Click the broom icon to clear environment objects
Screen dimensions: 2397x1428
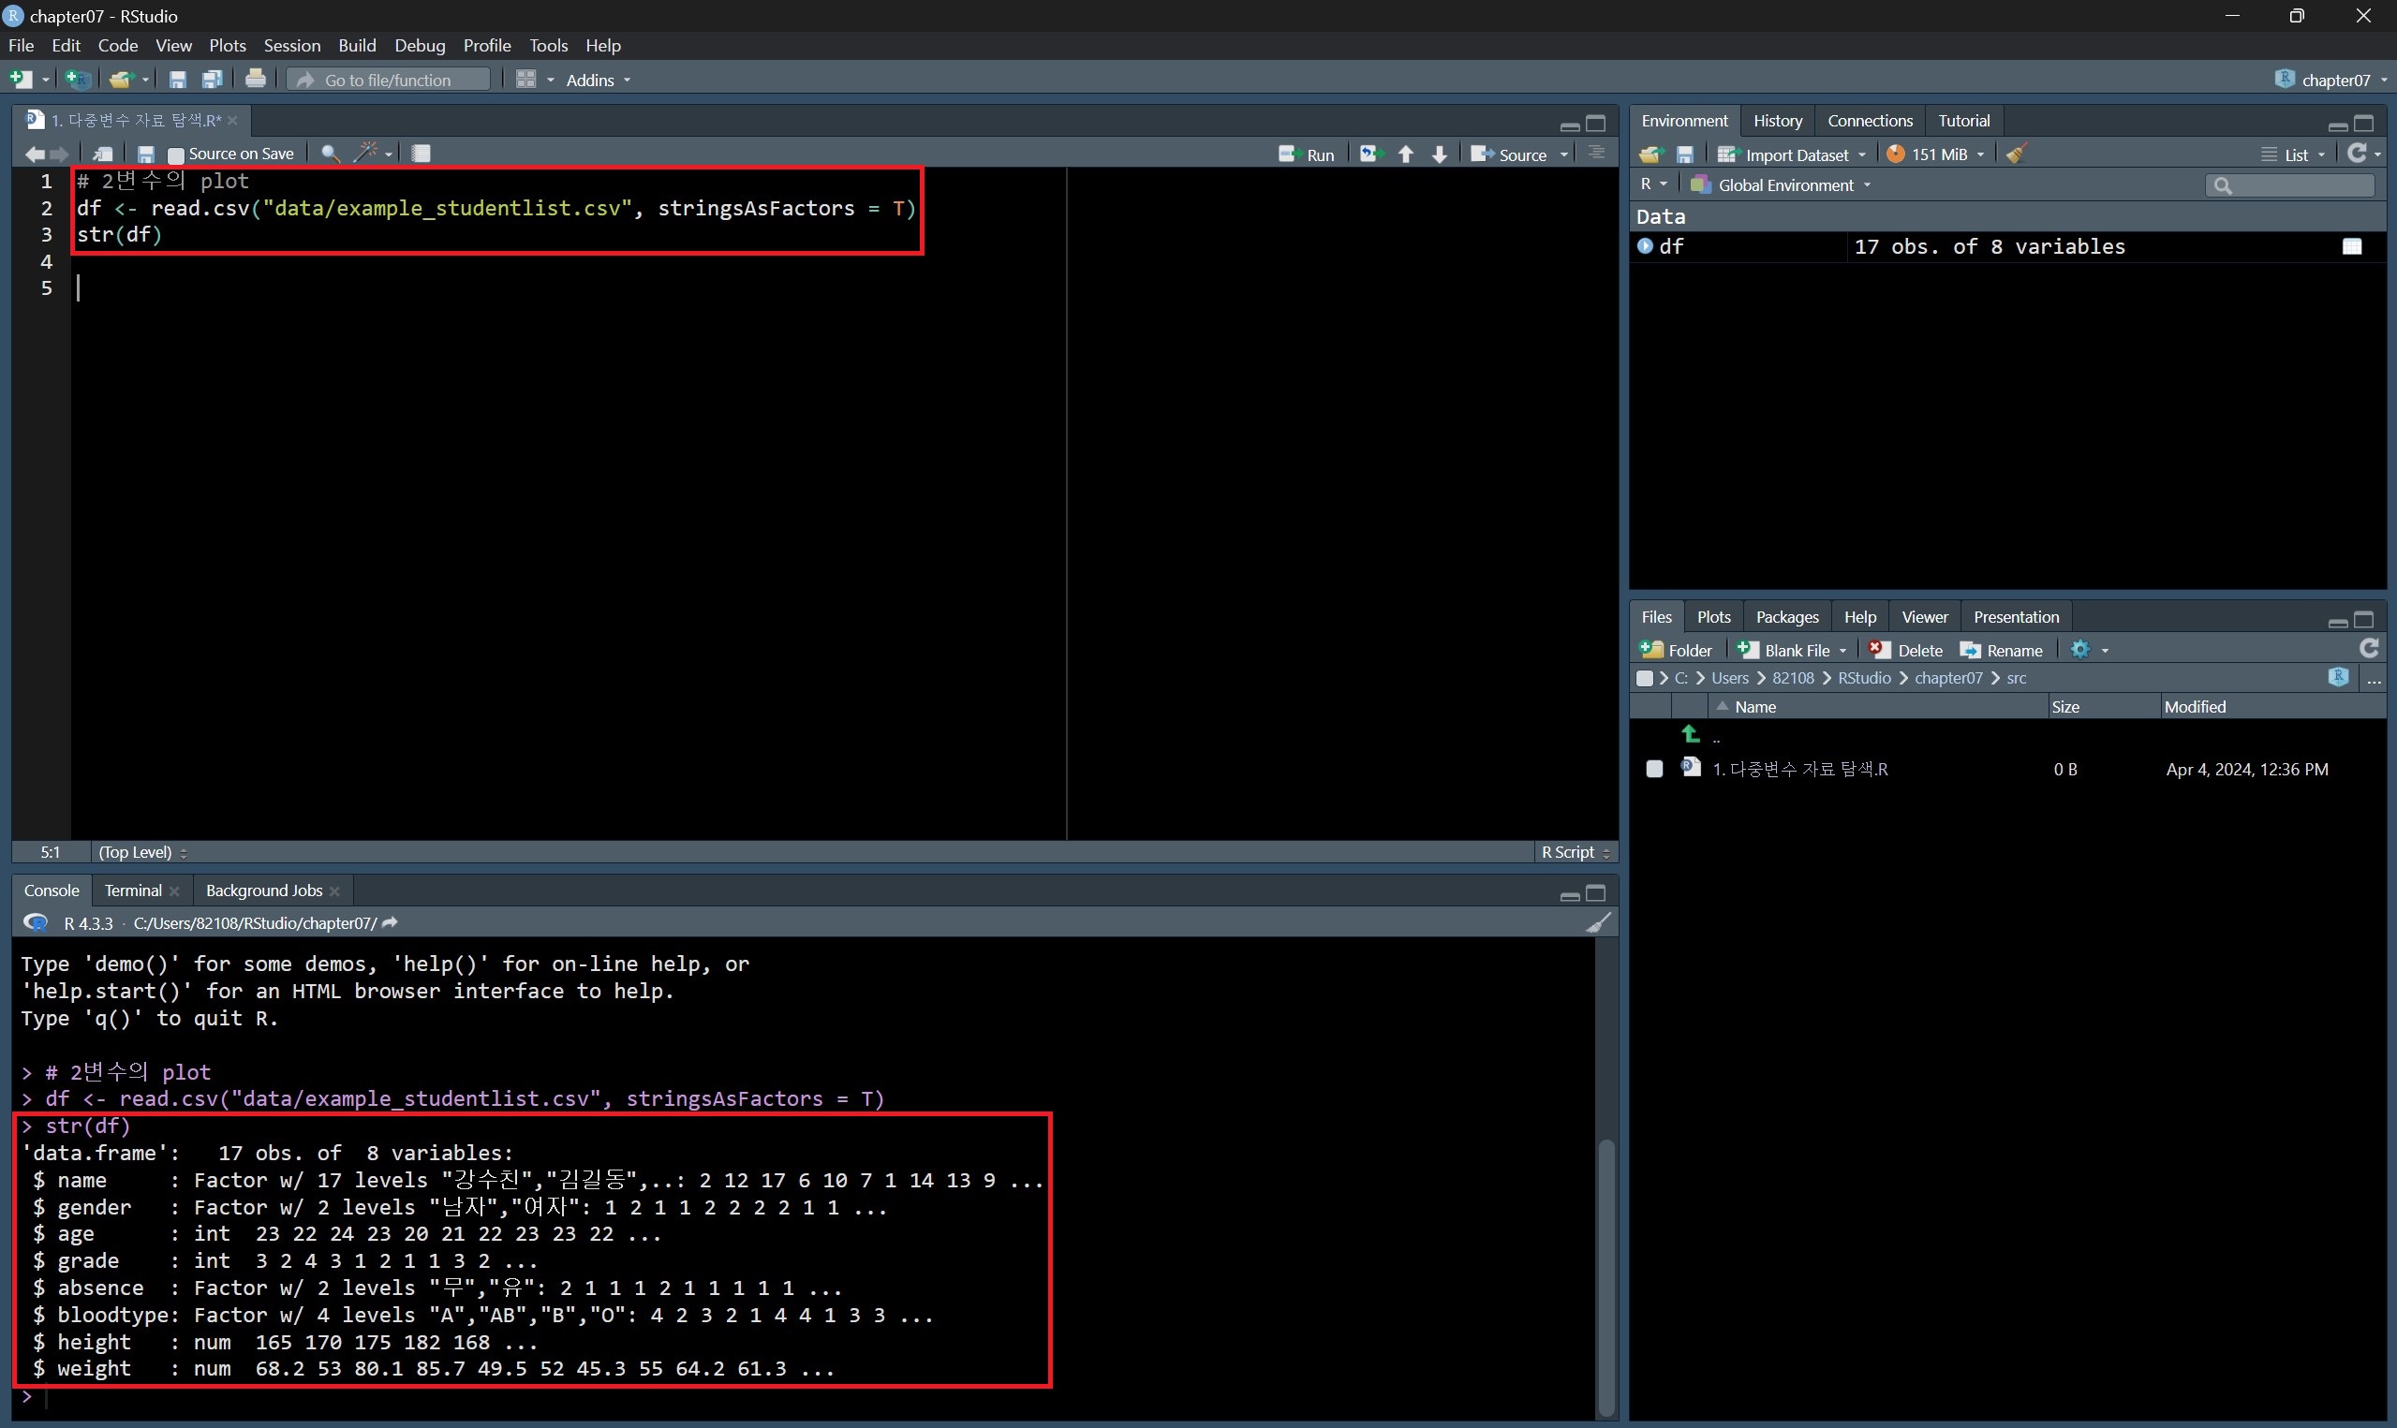tap(2017, 154)
